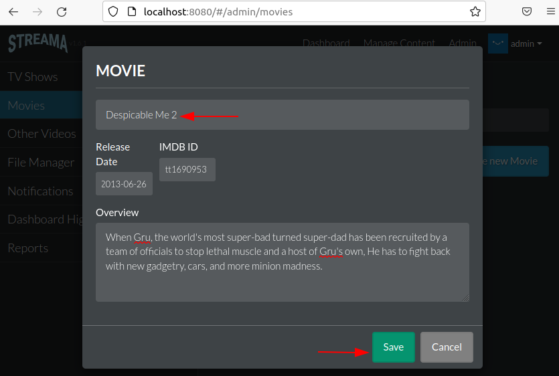Go back to previous page in browser
Viewport: 559px width, 376px height.
click(x=13, y=12)
